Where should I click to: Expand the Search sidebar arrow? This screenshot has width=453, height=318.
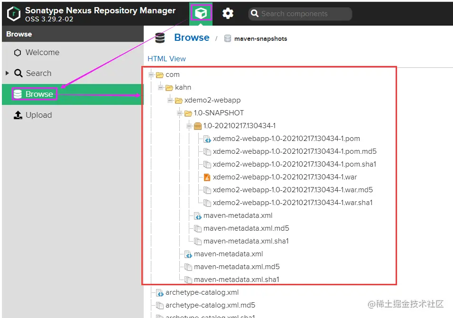tap(7, 73)
